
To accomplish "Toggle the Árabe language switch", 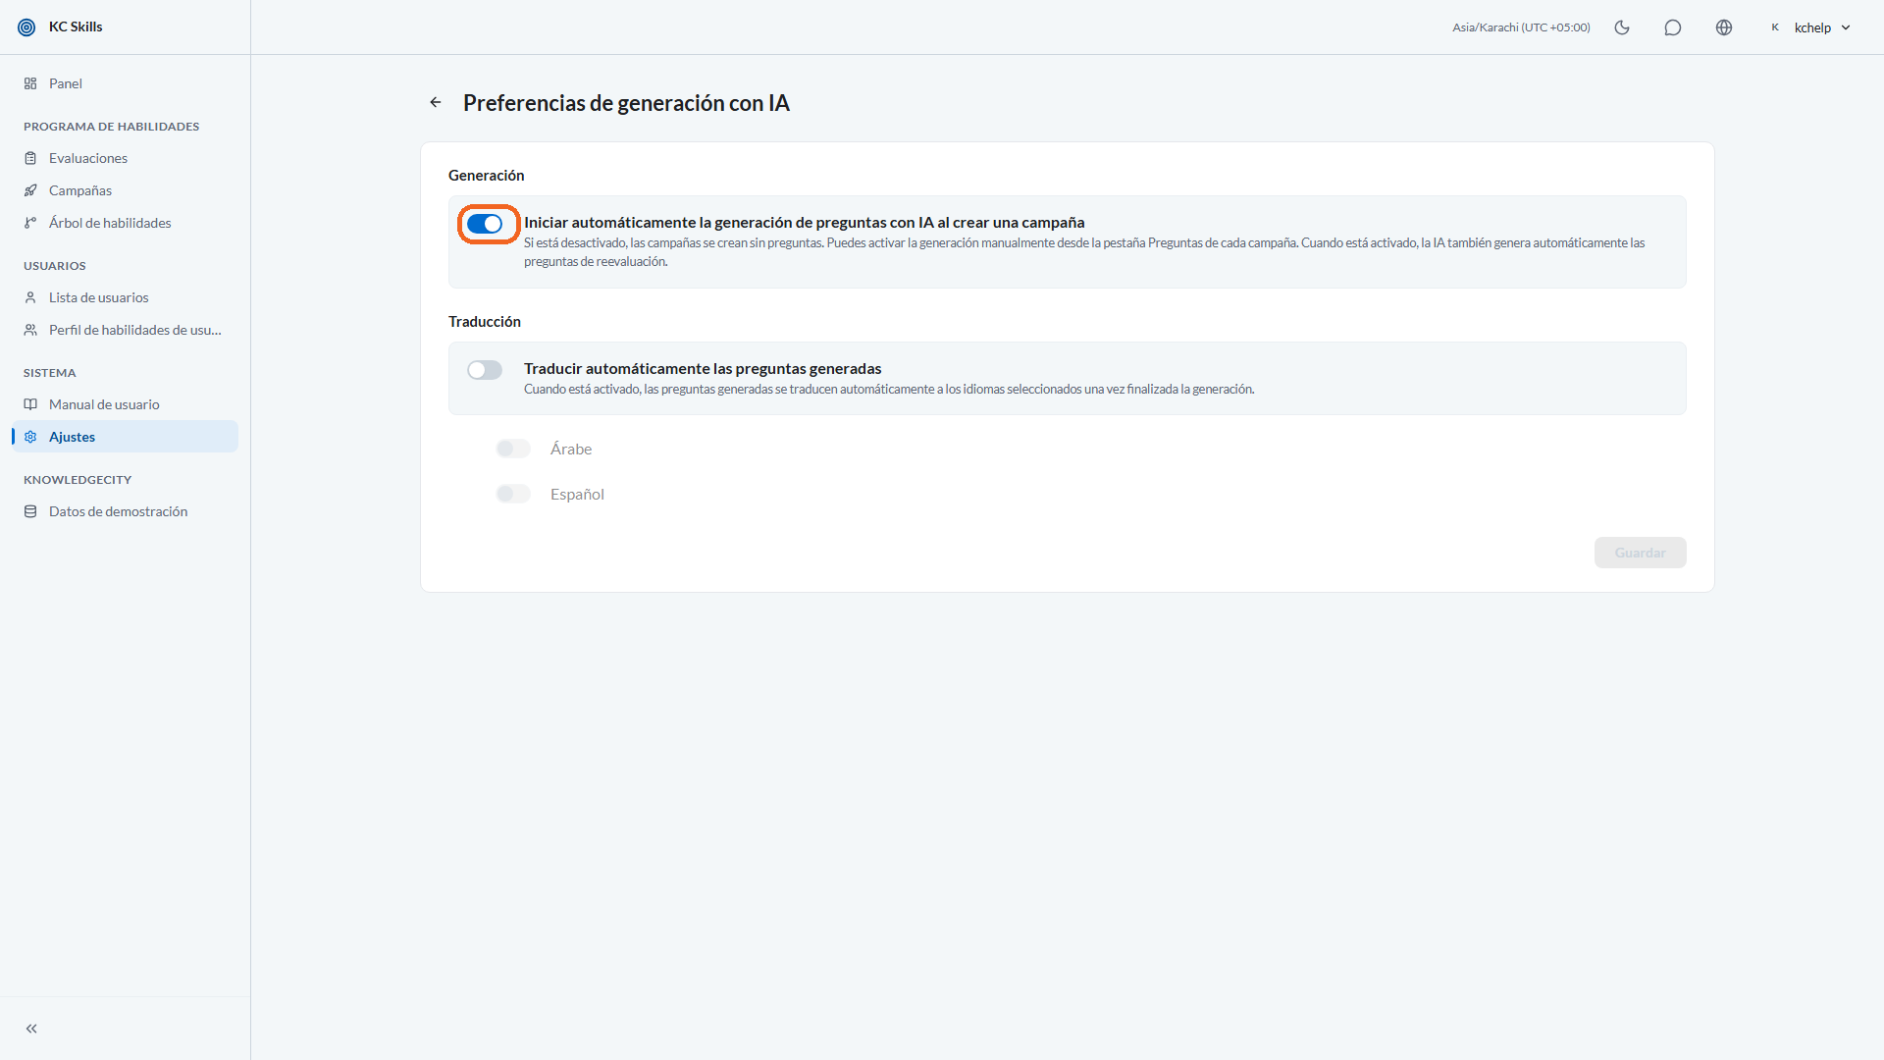I will point(513,449).
